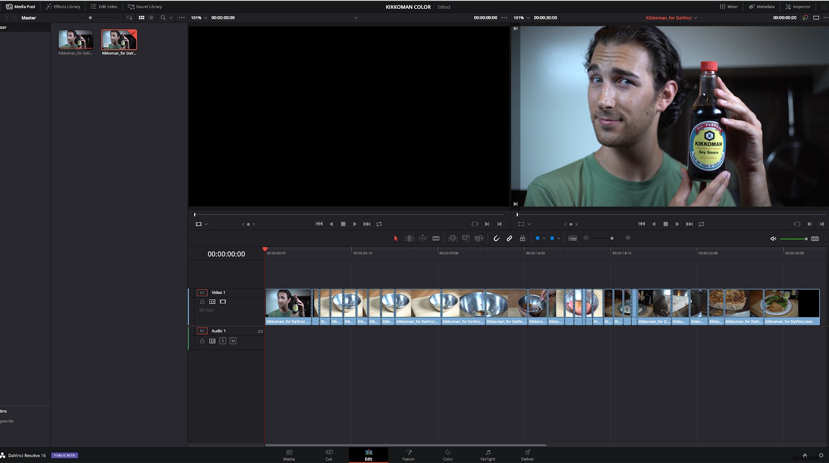The image size is (829, 463).
Task: Toggle V1 destination control
Action: (x=202, y=293)
